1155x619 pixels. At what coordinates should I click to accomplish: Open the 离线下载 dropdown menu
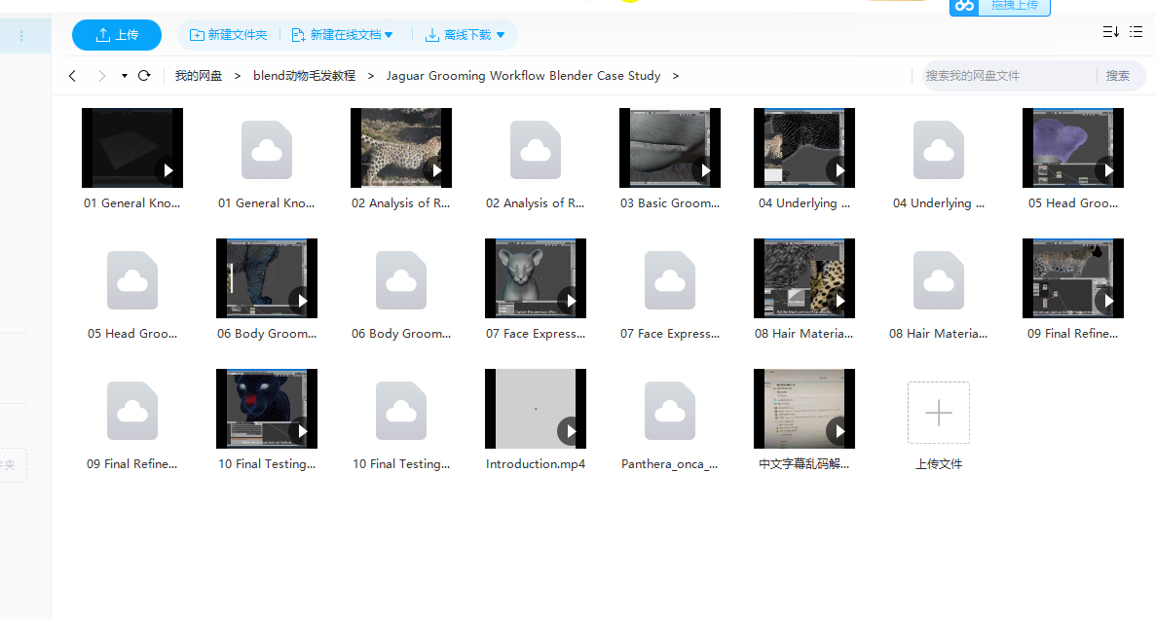point(465,35)
